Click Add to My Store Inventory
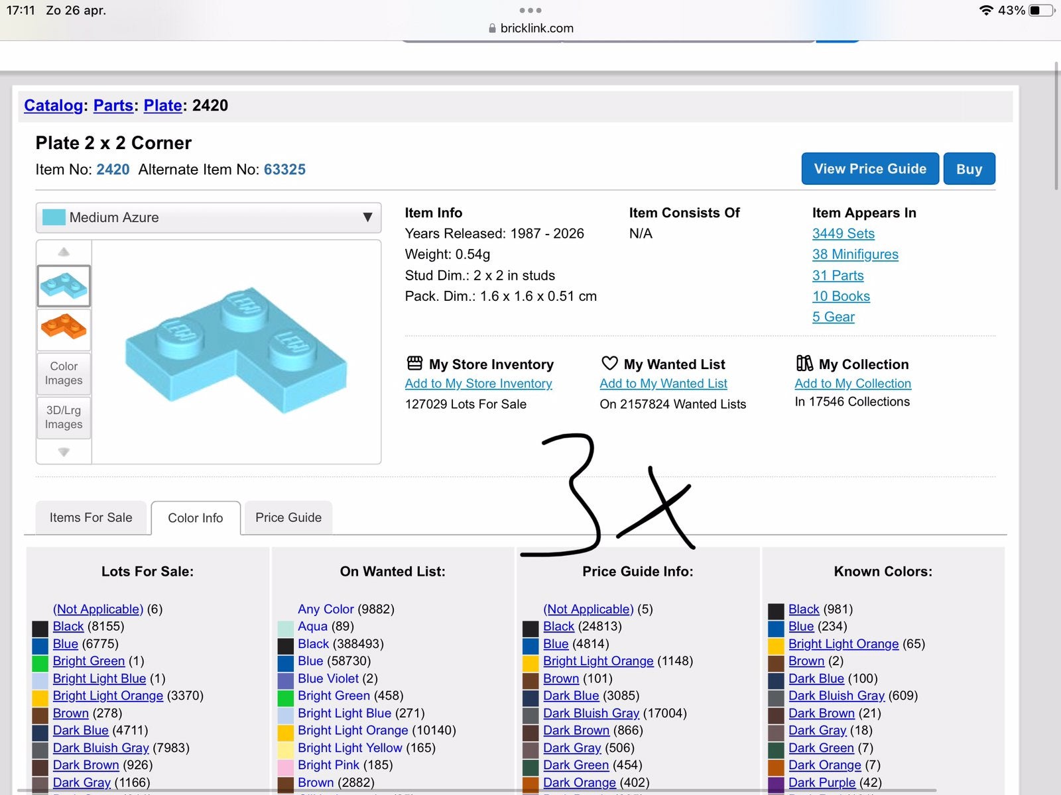This screenshot has height=795, width=1061. point(478,384)
